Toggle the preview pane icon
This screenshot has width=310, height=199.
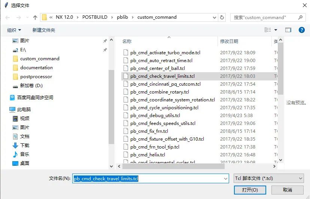[288, 30]
